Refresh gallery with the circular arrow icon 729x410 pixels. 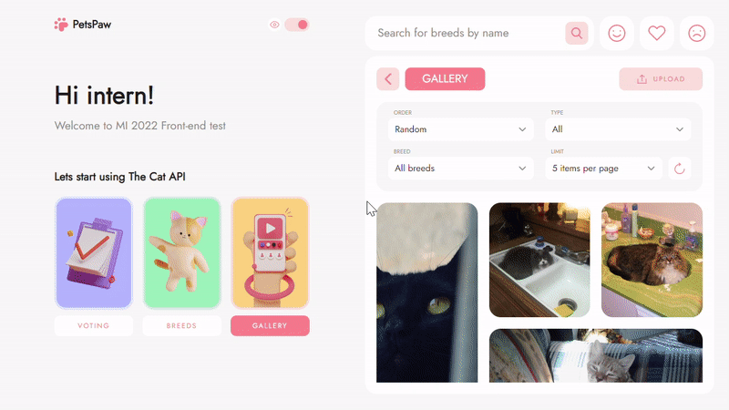pyautogui.click(x=679, y=169)
